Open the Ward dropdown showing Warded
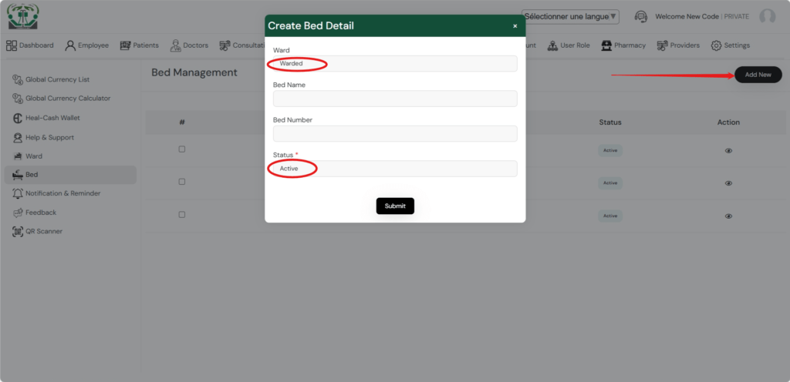Image resolution: width=790 pixels, height=382 pixels. 395,64
